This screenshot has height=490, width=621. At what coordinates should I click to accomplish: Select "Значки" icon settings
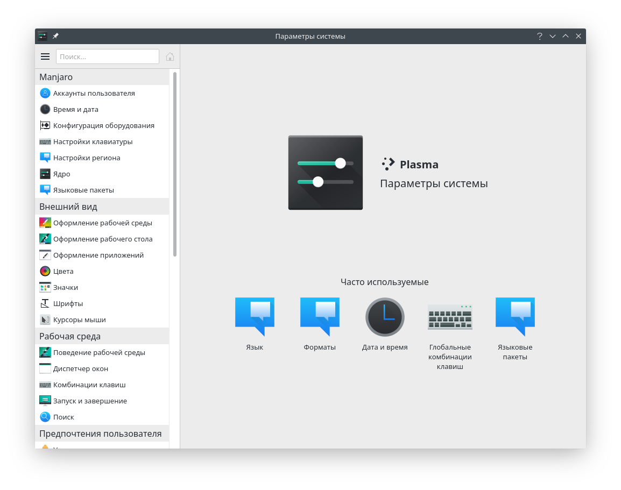tap(66, 287)
